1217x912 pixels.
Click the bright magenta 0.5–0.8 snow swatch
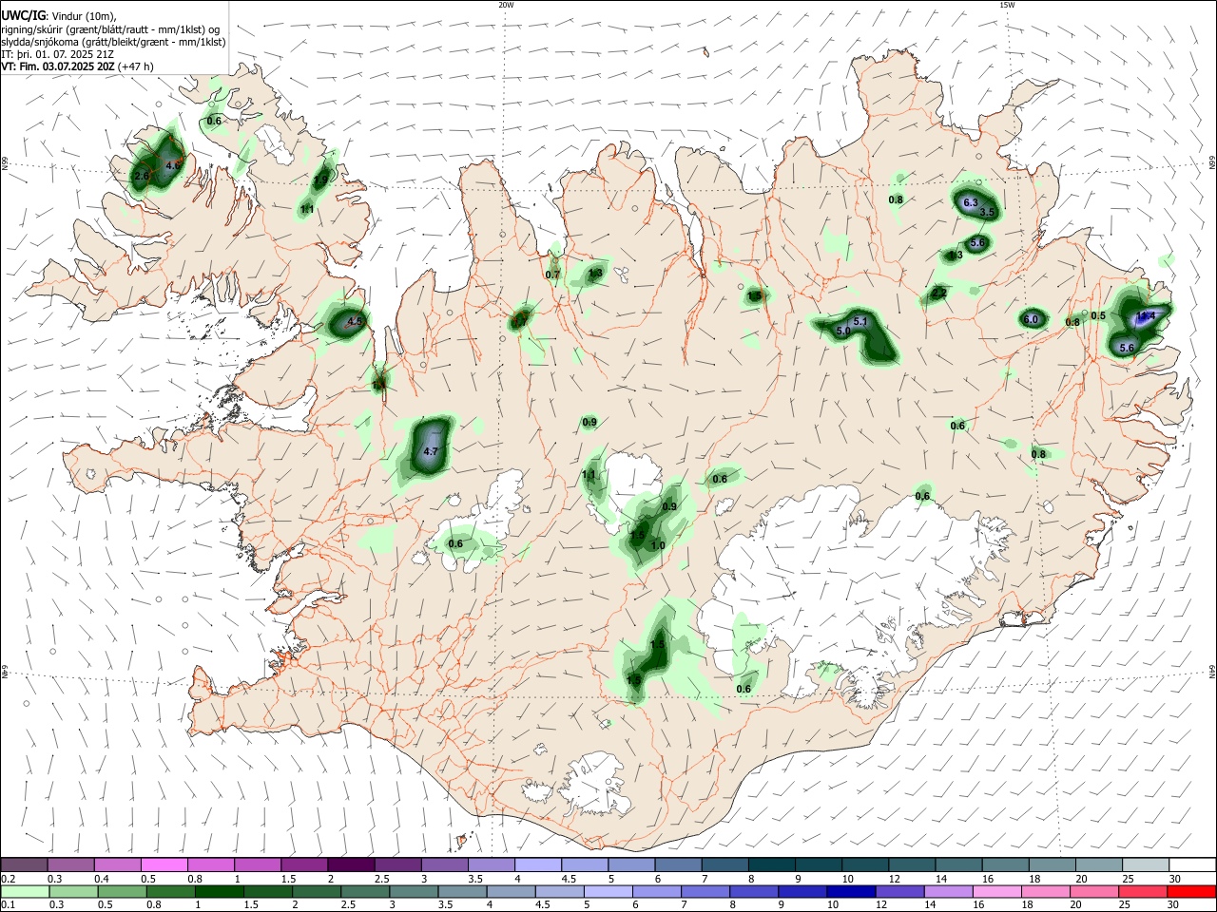pyautogui.click(x=164, y=864)
